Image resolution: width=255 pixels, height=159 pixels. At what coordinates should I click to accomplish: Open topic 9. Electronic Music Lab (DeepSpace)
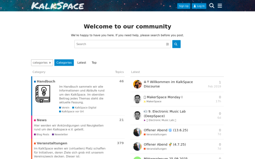pyautogui.click(x=165, y=114)
